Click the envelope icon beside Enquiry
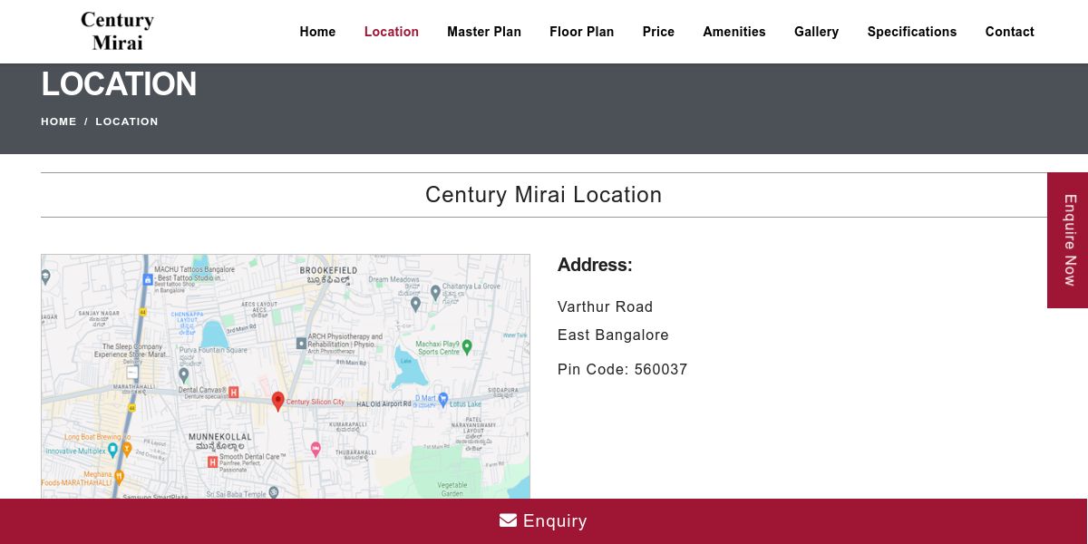The height and width of the screenshot is (544, 1088). tap(508, 520)
